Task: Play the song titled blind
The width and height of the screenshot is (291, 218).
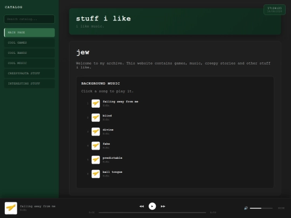Action: point(107,116)
